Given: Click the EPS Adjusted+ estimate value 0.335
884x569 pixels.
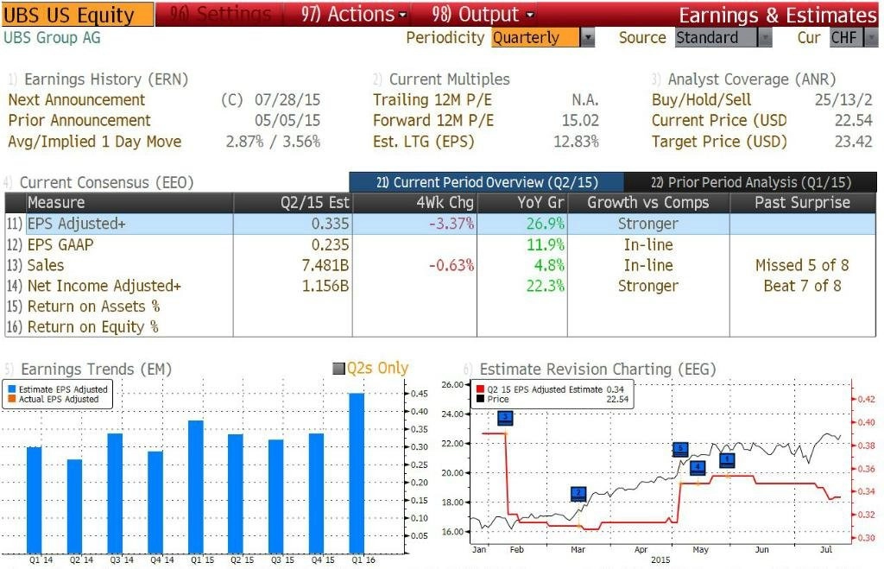Looking at the screenshot, I should coord(331,224).
